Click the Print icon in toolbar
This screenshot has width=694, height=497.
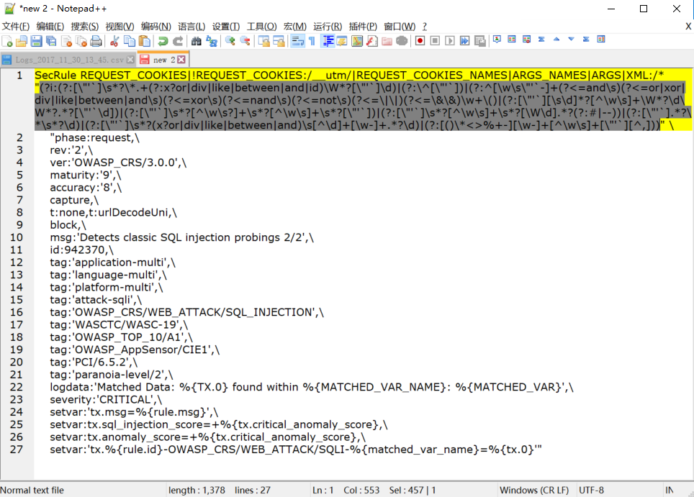95,41
